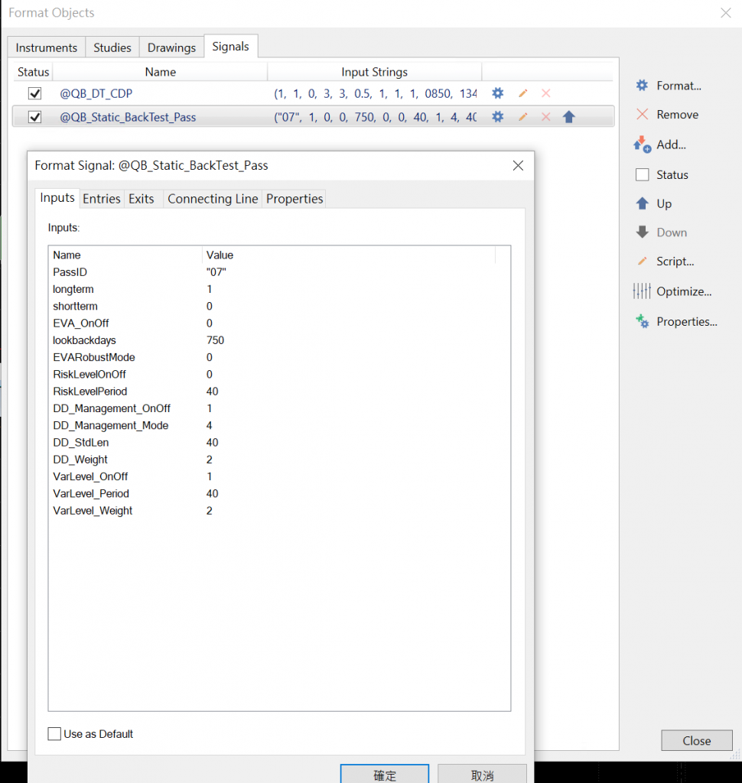Image resolution: width=742 pixels, height=783 pixels.
Task: Click red X icon in @QB_DT_CDP row
Action: click(546, 93)
